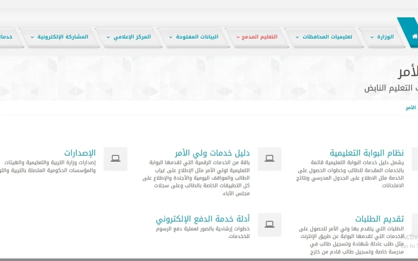The width and height of the screenshot is (418, 261).
Task: Click the breadcrumb link ending in الأمر
Action: tap(411, 108)
